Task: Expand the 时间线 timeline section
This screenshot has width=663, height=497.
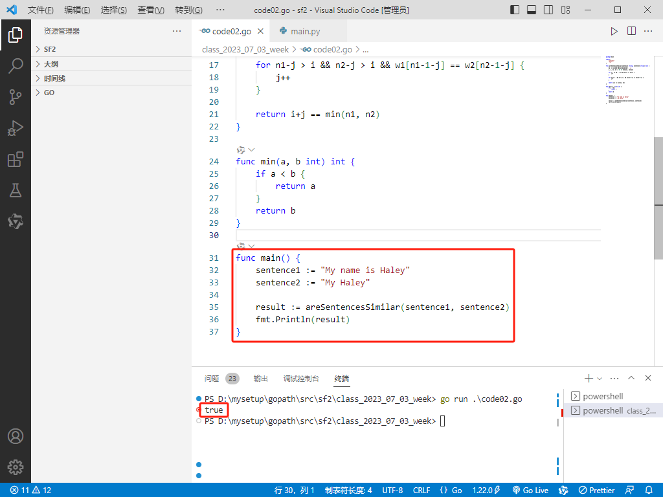Action: [111, 78]
